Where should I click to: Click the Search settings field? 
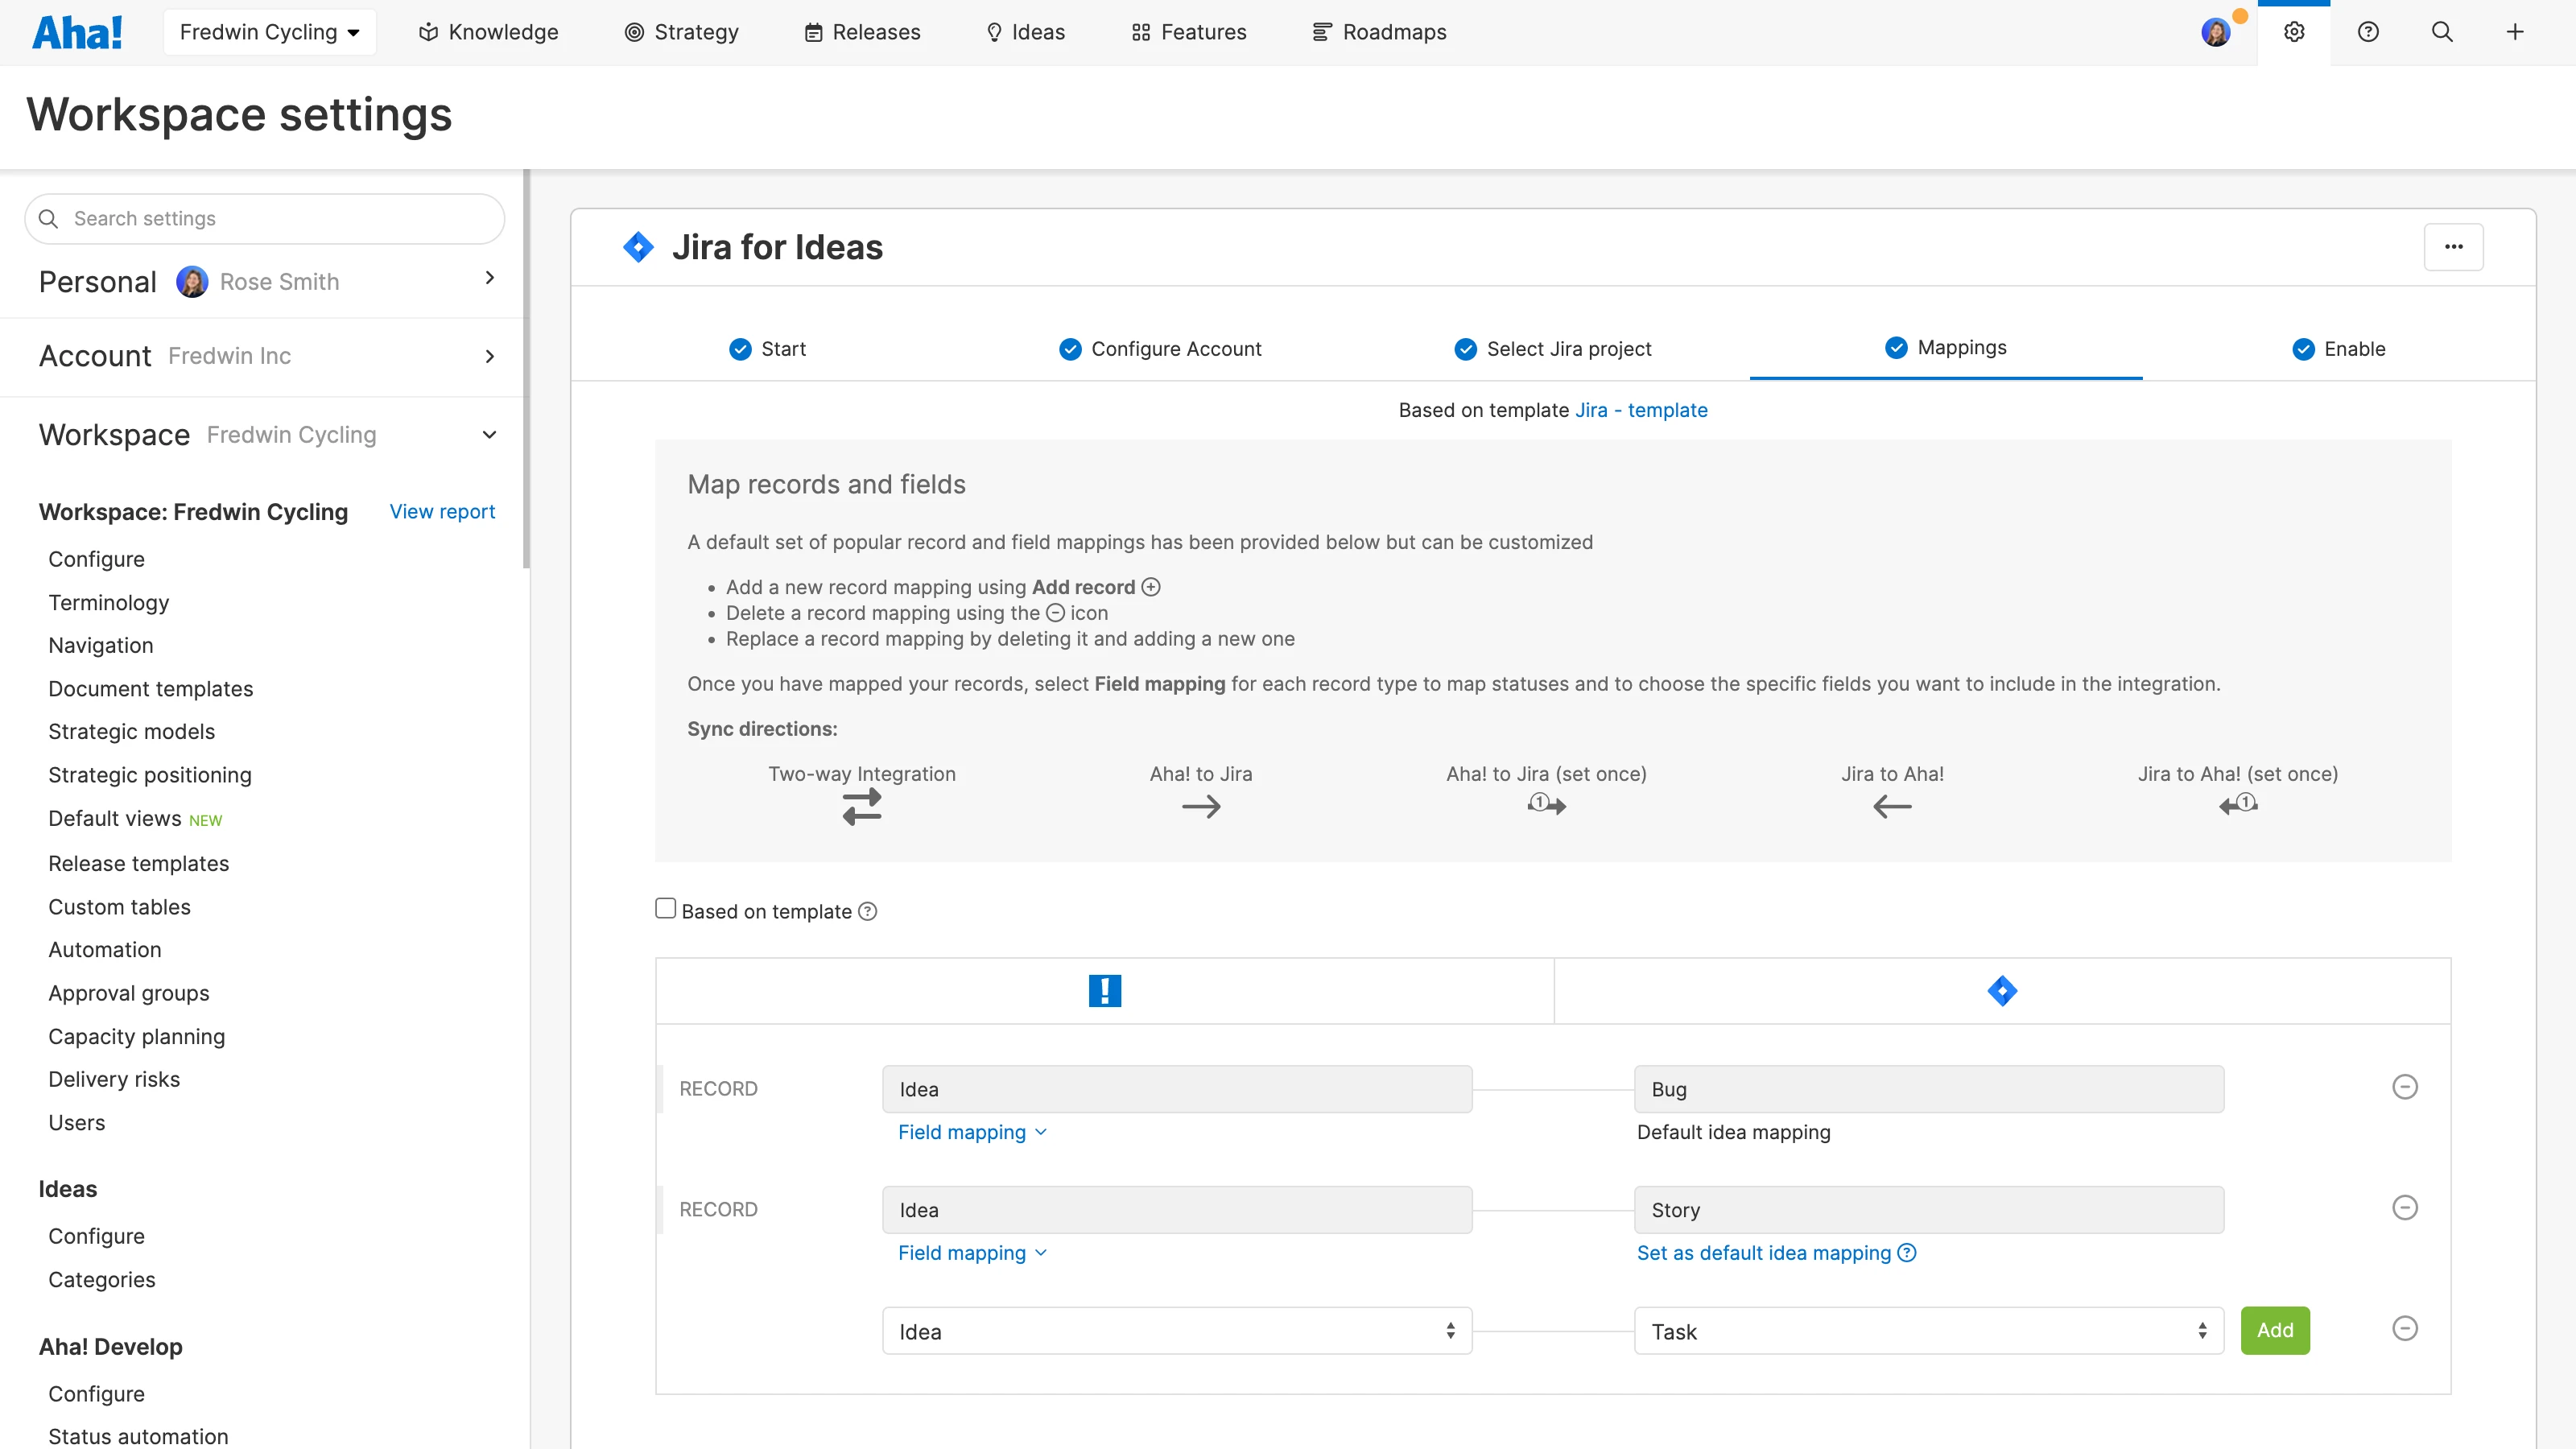tap(265, 218)
